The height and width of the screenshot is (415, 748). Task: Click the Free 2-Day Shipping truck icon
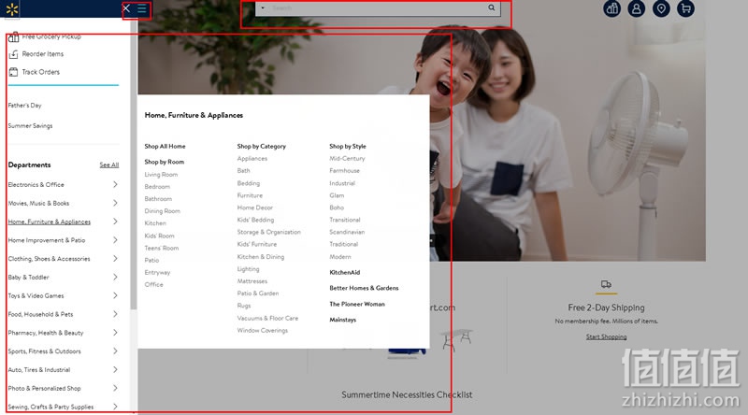(x=606, y=284)
